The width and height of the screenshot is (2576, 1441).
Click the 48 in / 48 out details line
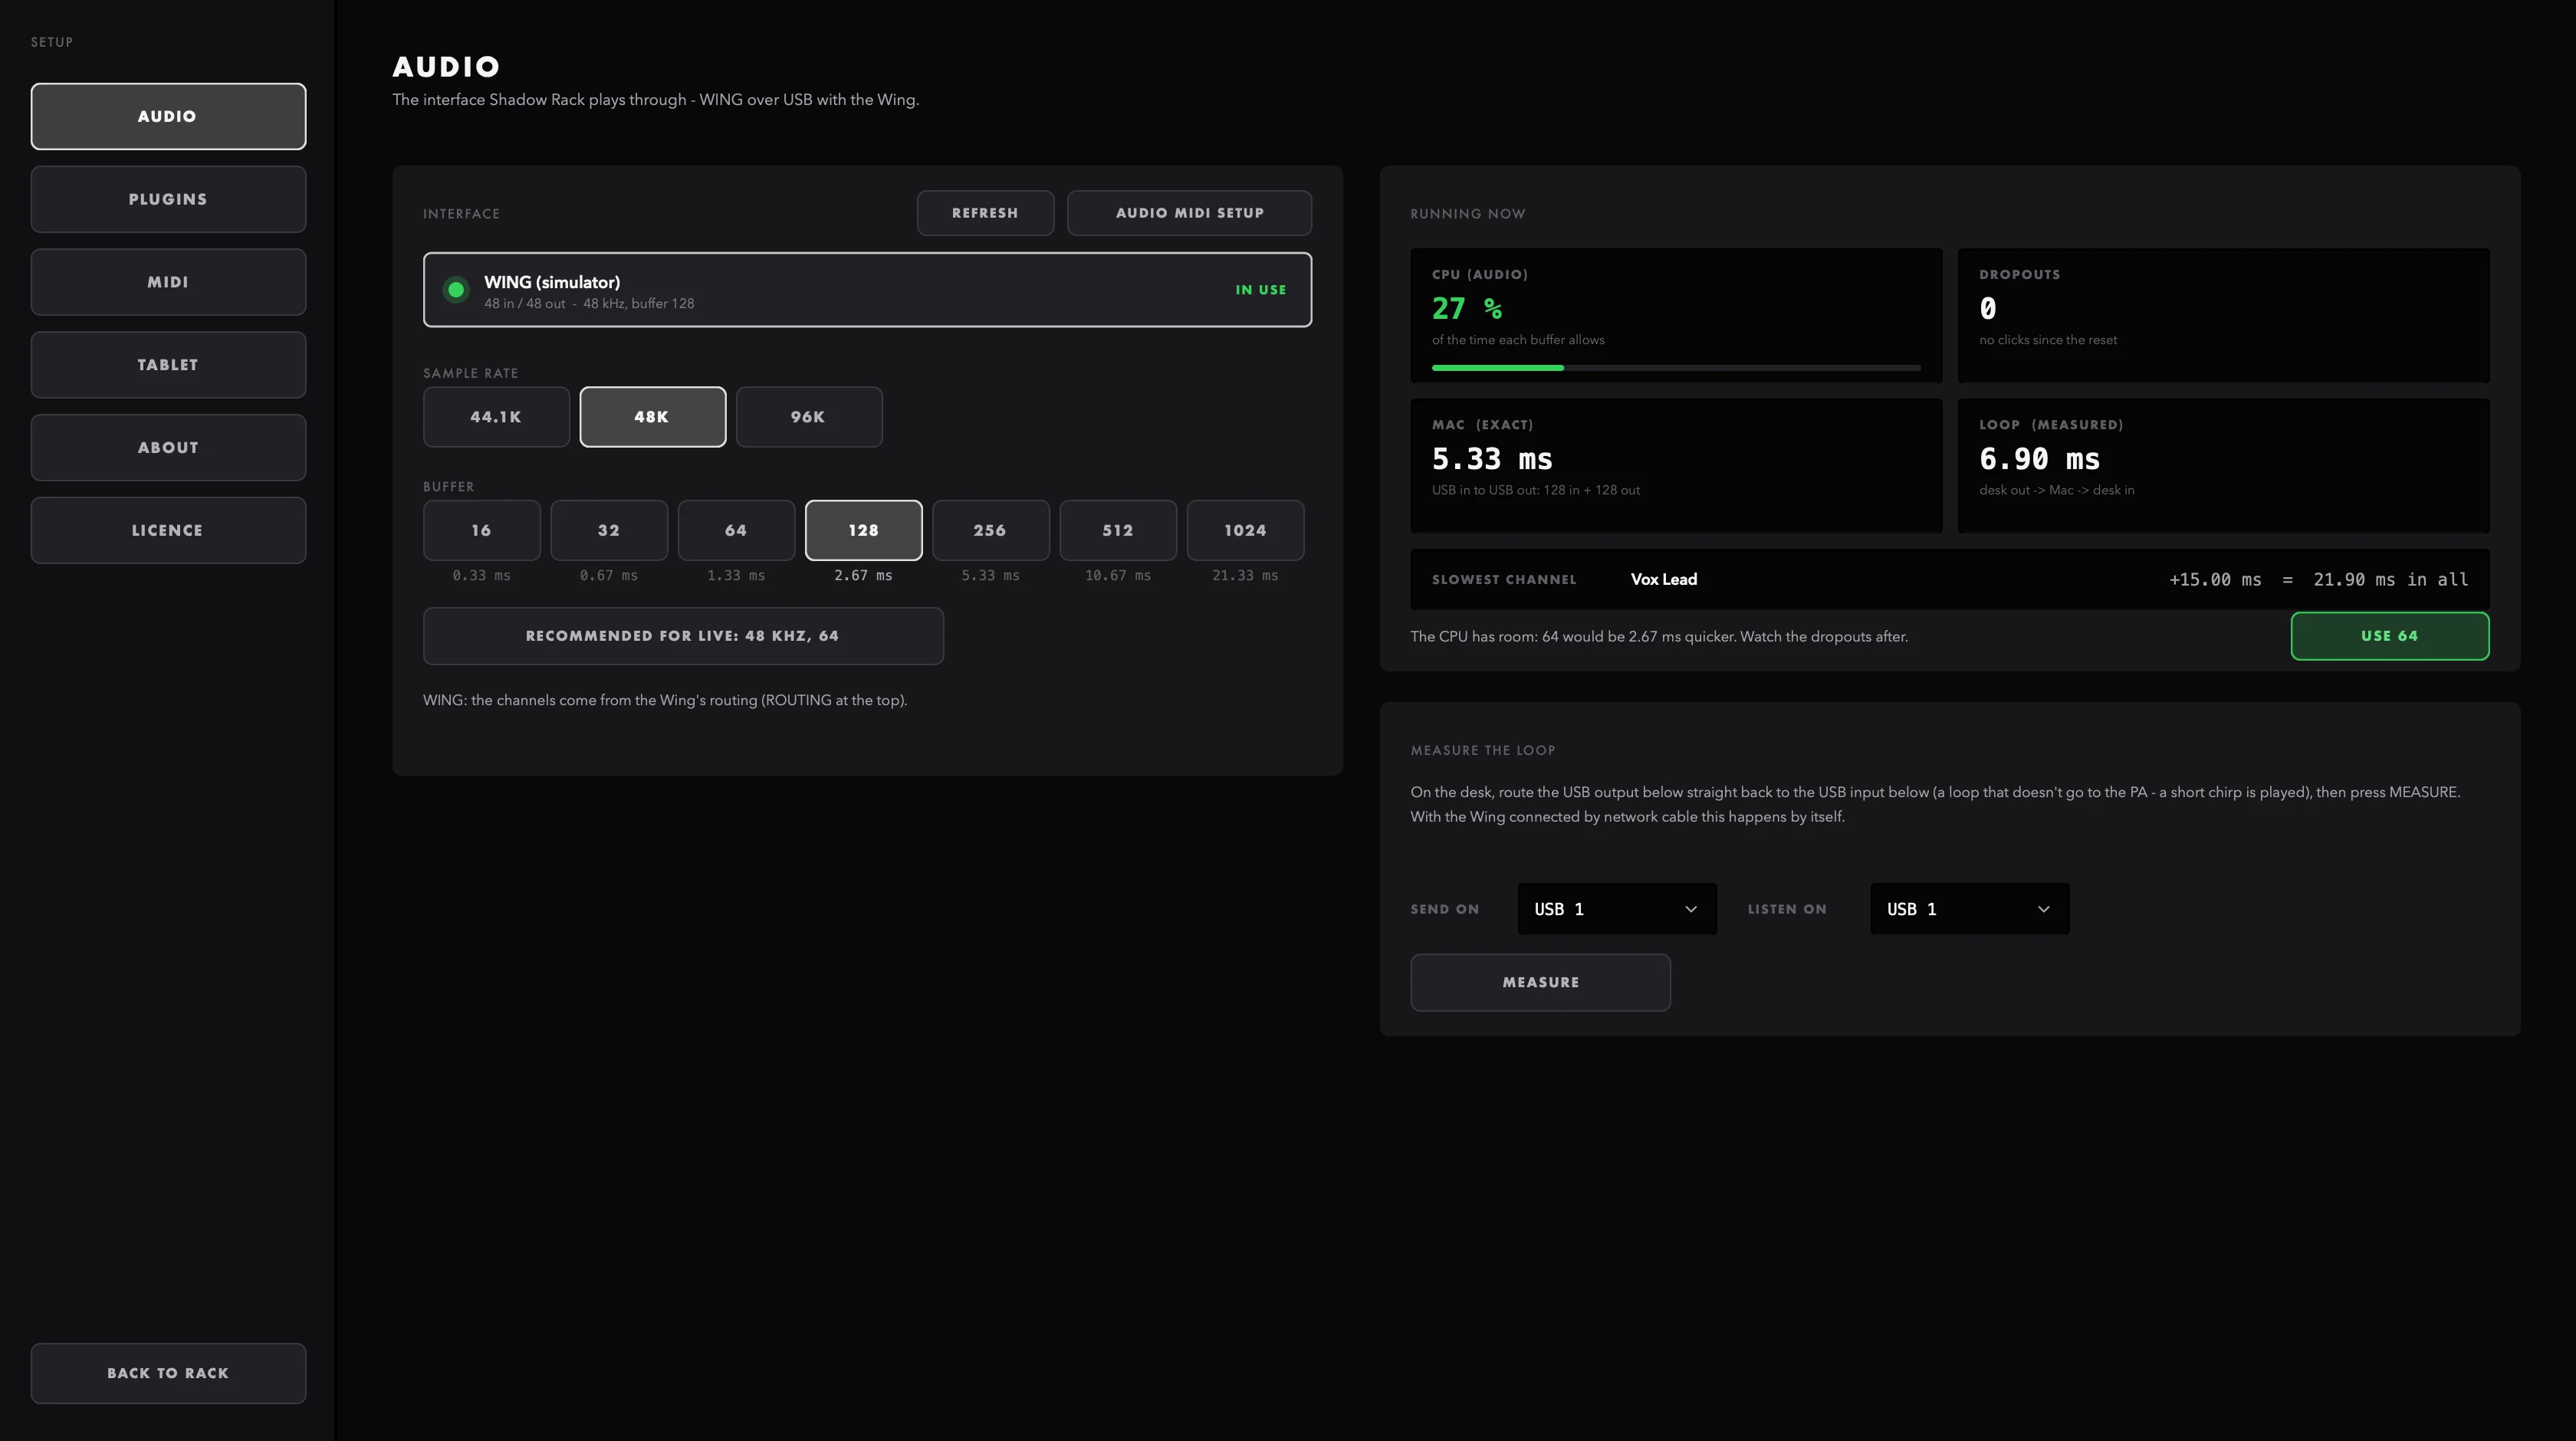pos(589,303)
